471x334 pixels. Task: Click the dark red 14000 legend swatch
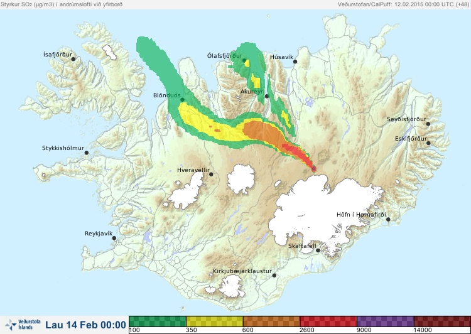pyautogui.click(x=442, y=321)
